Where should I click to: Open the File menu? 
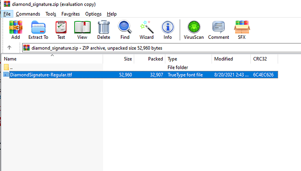click(7, 14)
